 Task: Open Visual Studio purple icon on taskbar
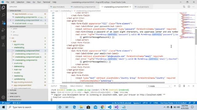point(117,107)
